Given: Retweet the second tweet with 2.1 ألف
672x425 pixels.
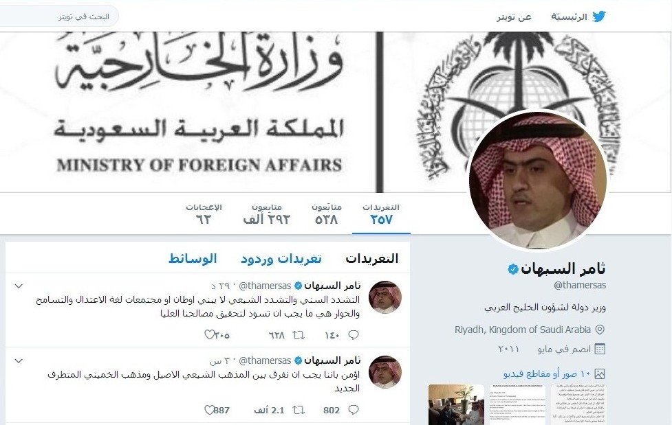Looking at the screenshot, I should 299,410.
